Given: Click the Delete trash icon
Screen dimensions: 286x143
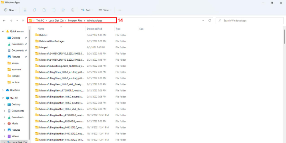Looking at the screenshot, I should pos(73,10).
